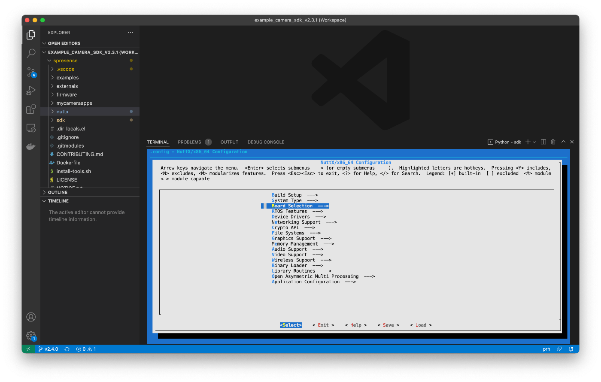Select RTOS Features menu entry
Image resolution: width=601 pixels, height=382 pixels.
(297, 211)
